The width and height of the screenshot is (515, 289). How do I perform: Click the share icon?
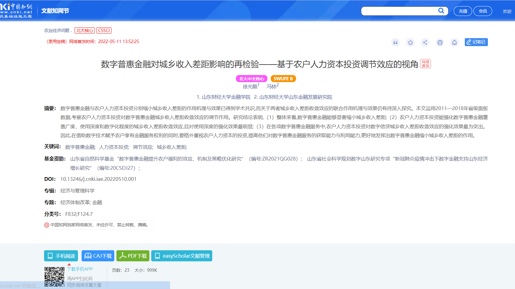click(x=425, y=42)
